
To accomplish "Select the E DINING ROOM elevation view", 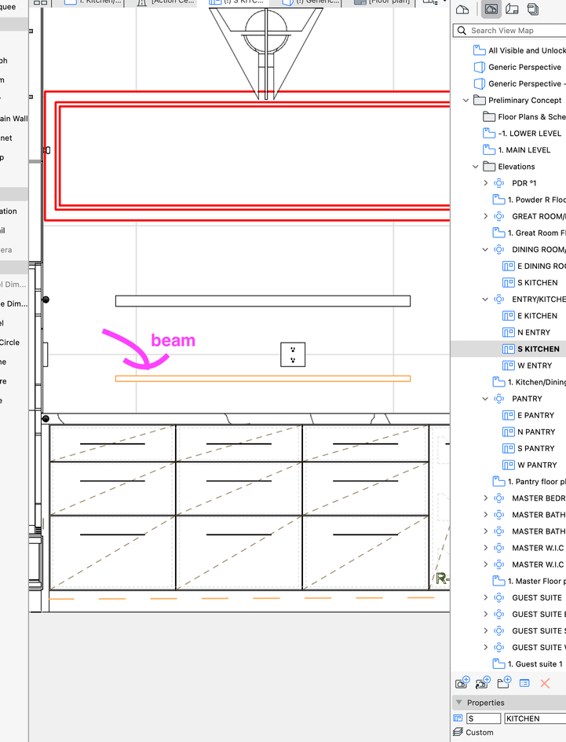I will pyautogui.click(x=534, y=266).
